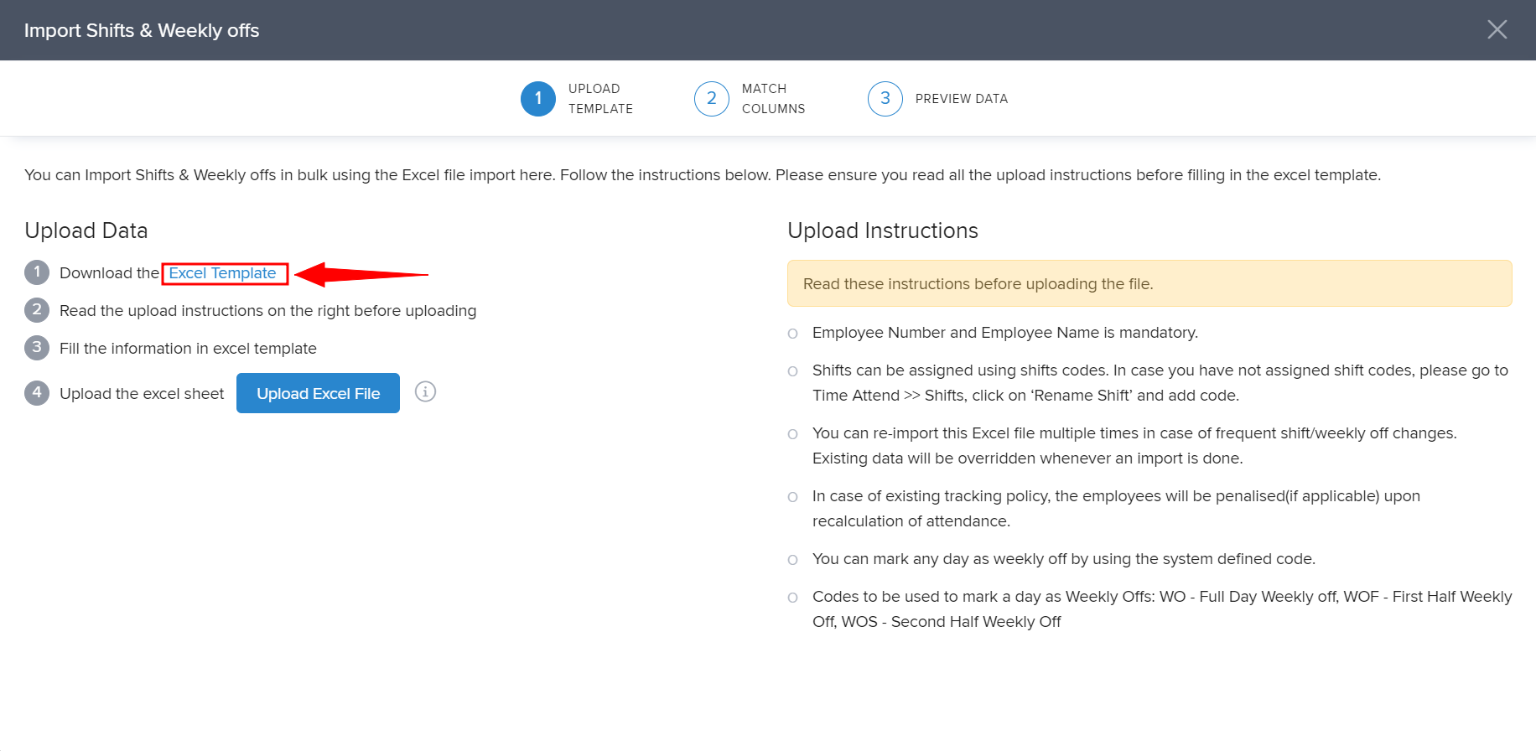Click the gray badge 2 beside Read instructions
Viewport: 1536px width, 751px height.
coord(37,310)
